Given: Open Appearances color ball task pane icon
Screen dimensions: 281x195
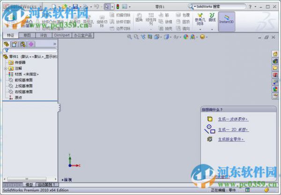Looking at the screenshot, I should click(x=275, y=89).
